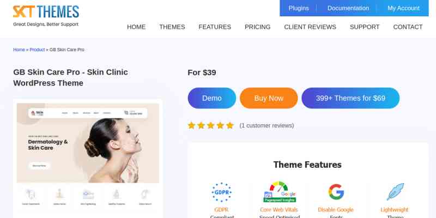Click the phone icon in theme preview
This screenshot has width=436, height=218.
[126, 113]
